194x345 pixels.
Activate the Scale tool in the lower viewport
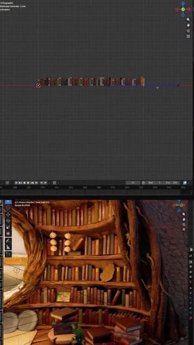click(x=8, y=227)
